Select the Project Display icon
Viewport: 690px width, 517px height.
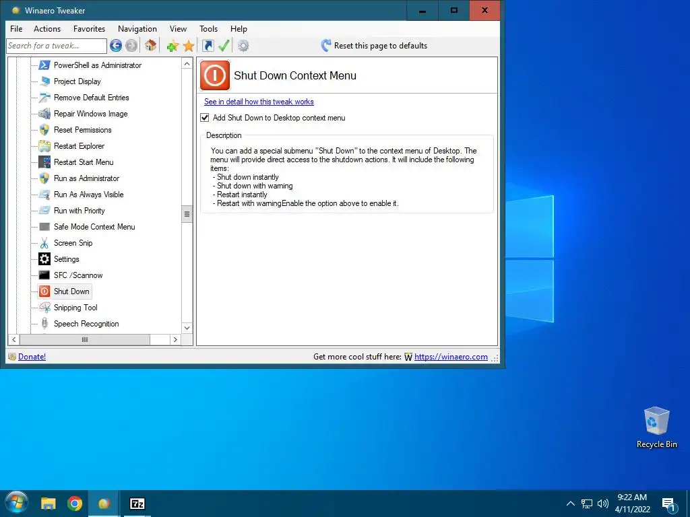44,81
